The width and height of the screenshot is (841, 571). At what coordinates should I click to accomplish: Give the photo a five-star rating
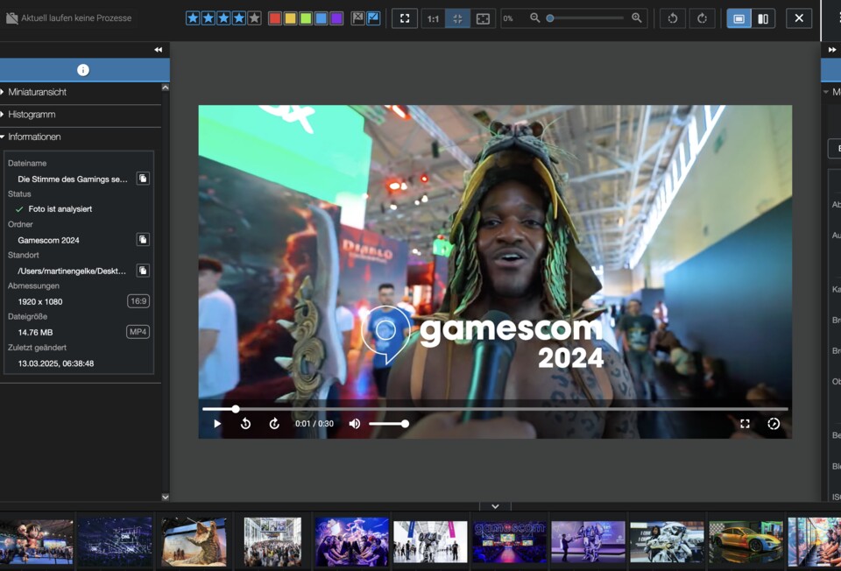[x=253, y=18]
